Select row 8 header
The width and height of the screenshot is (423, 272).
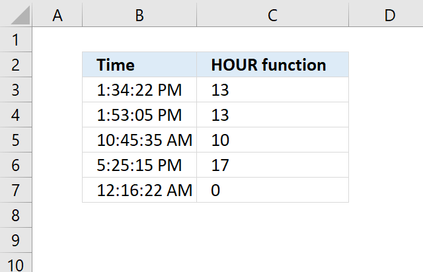[16, 215]
